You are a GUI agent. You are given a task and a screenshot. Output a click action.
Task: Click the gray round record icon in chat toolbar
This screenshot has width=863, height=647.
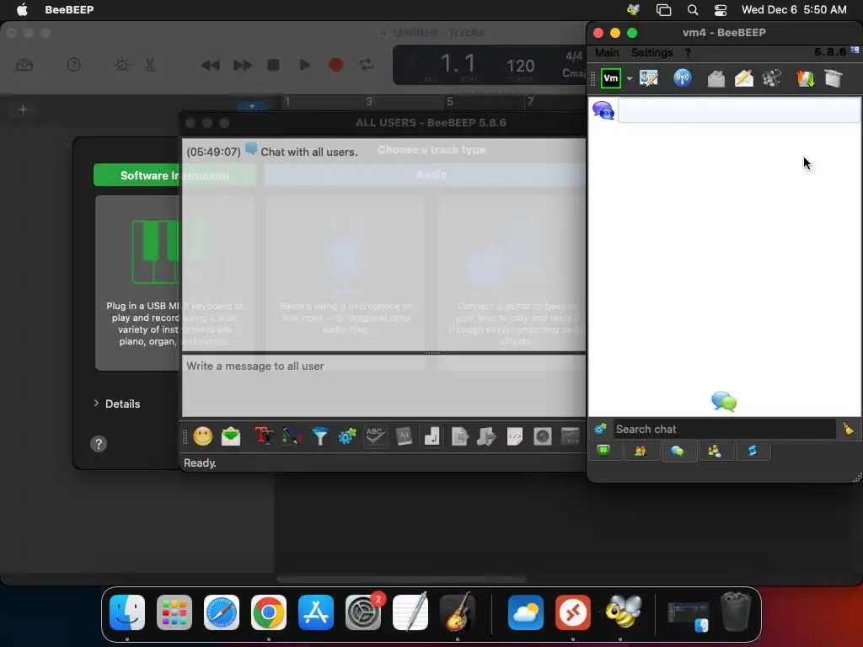pyautogui.click(x=543, y=436)
